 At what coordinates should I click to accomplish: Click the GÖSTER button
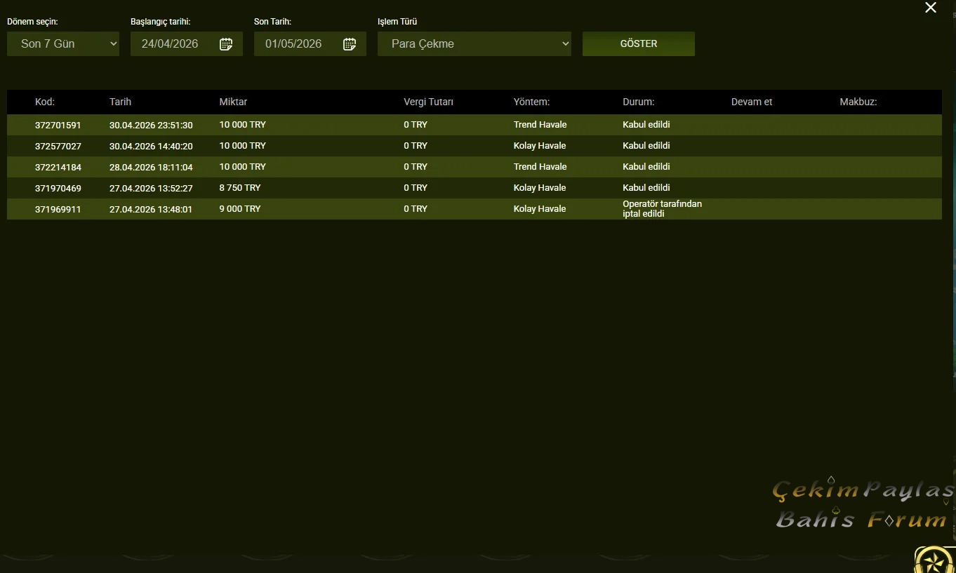pyautogui.click(x=639, y=43)
